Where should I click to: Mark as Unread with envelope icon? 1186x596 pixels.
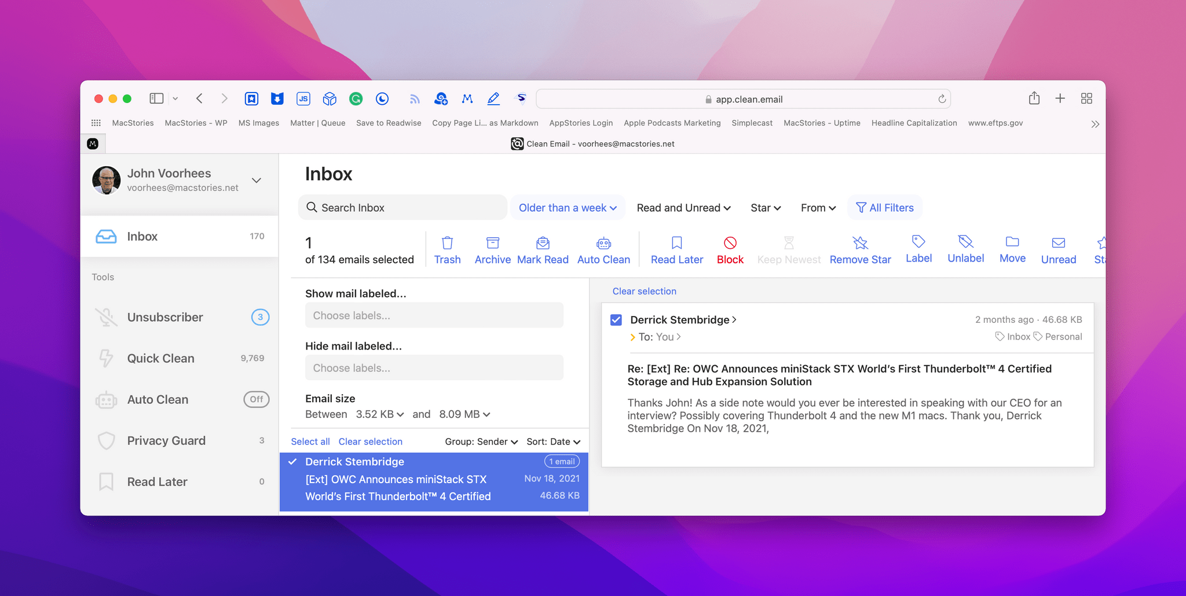(1058, 243)
